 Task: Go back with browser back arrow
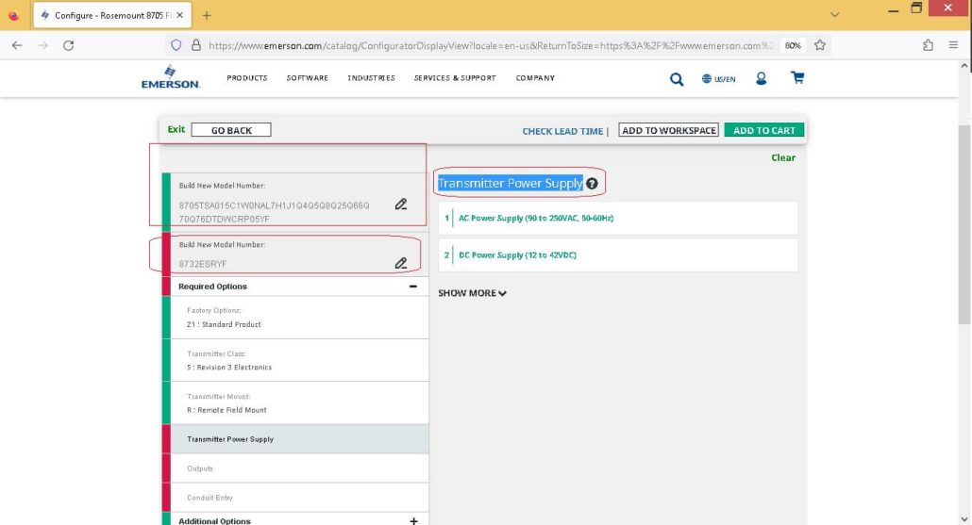pyautogui.click(x=17, y=45)
